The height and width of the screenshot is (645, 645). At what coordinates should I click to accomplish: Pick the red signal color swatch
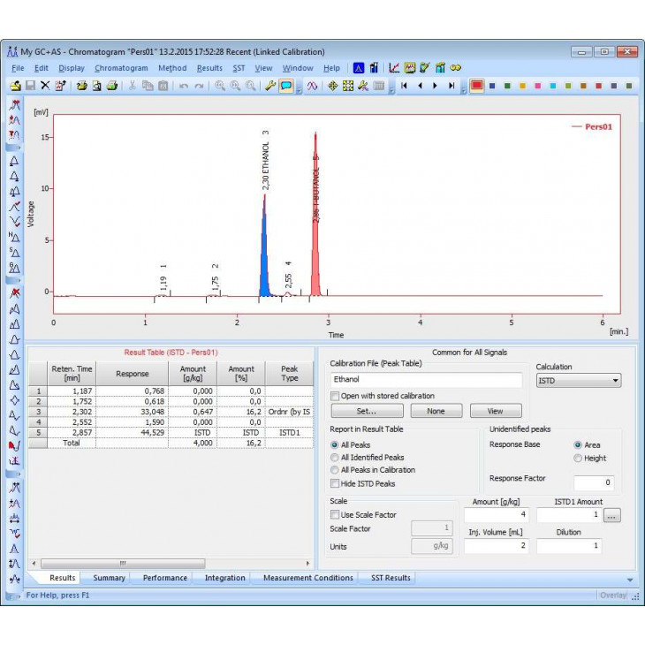[476, 86]
